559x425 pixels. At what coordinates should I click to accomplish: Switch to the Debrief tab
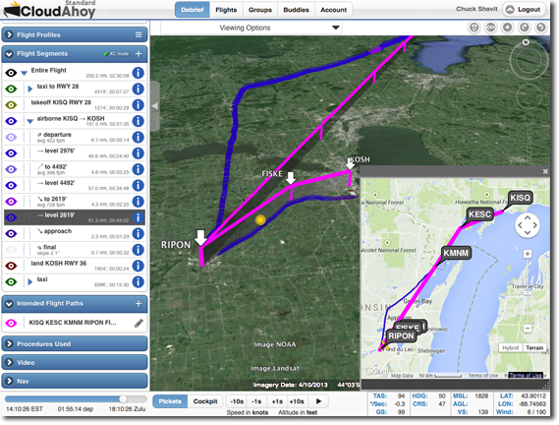[x=193, y=10]
